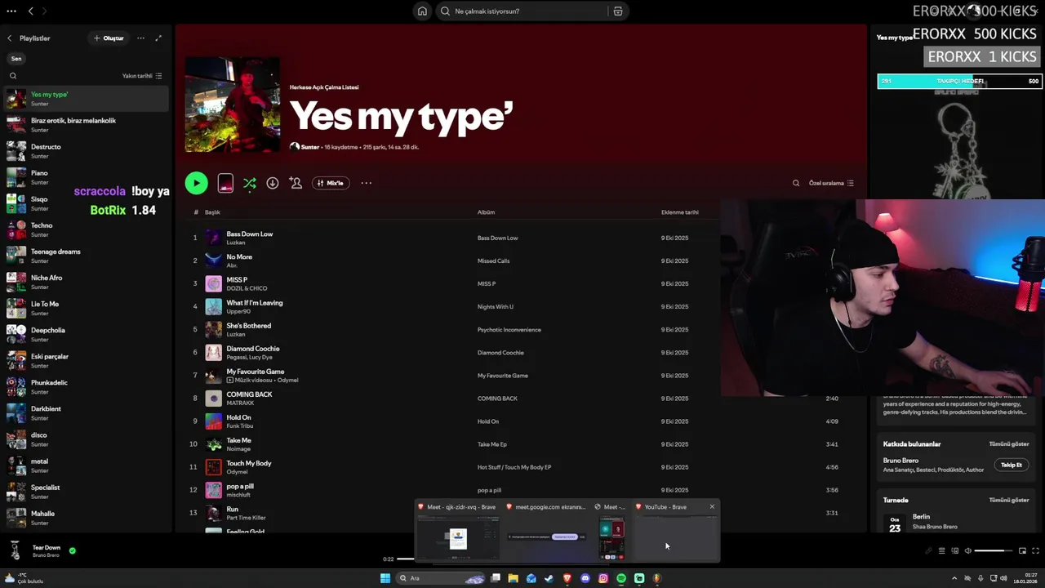Open the playlist owner Sunter profile

(x=310, y=147)
